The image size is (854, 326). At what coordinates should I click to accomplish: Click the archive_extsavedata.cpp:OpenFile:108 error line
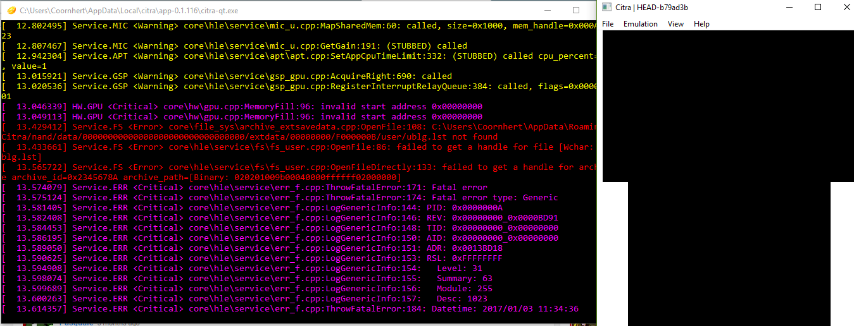[299, 127]
